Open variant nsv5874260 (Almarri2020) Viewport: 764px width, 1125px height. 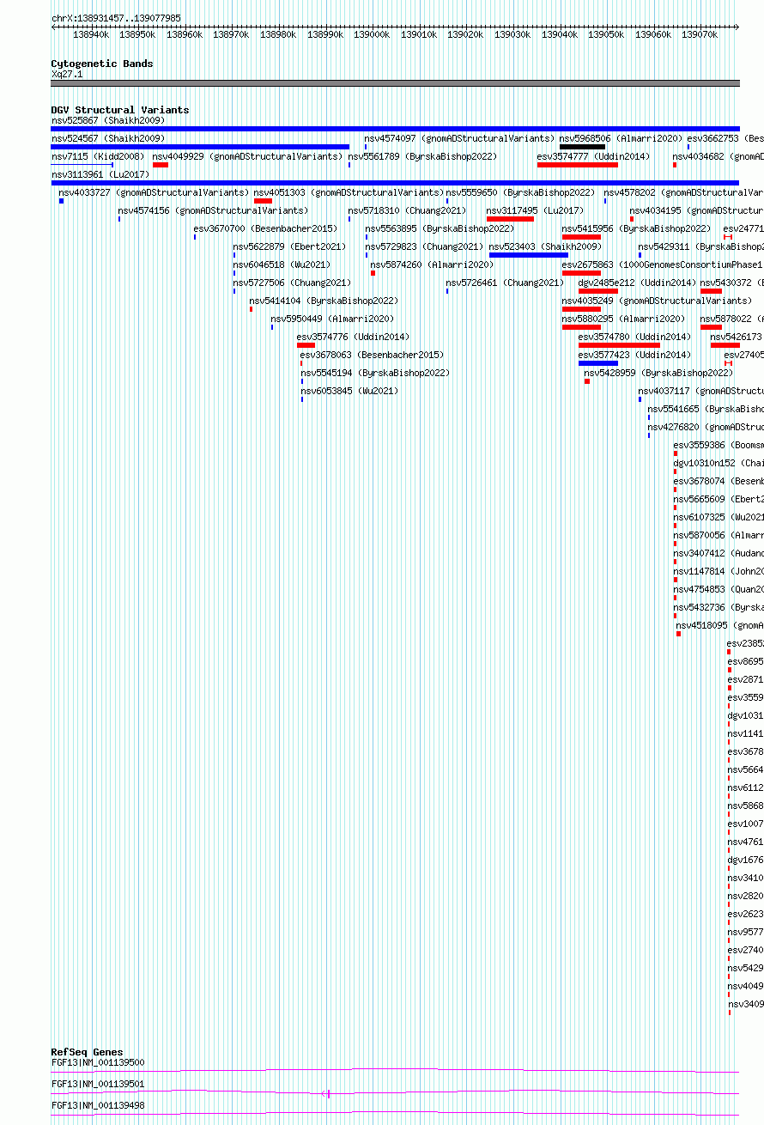pyautogui.click(x=433, y=265)
